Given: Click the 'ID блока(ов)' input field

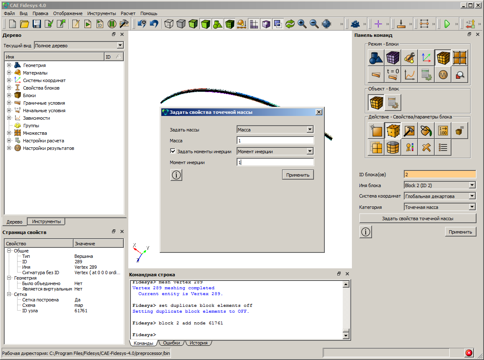Looking at the screenshot, I should pos(440,175).
